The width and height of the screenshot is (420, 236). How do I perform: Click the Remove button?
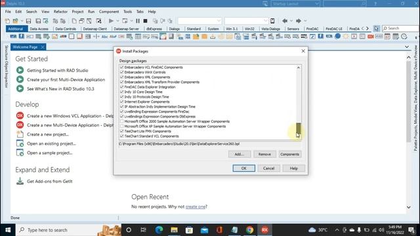click(x=264, y=154)
